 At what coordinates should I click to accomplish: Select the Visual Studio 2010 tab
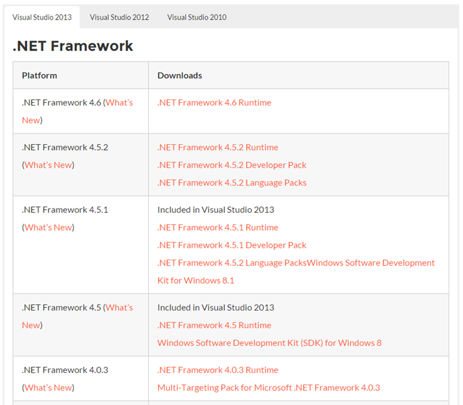[197, 17]
